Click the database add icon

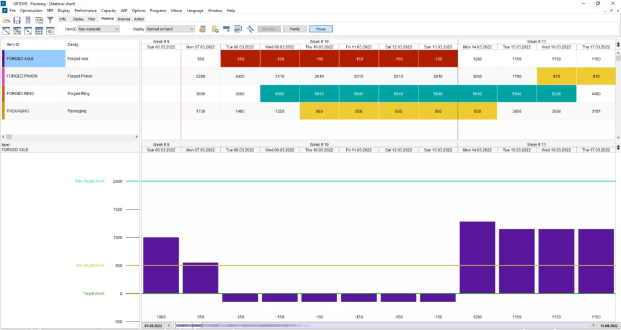[x=215, y=28]
